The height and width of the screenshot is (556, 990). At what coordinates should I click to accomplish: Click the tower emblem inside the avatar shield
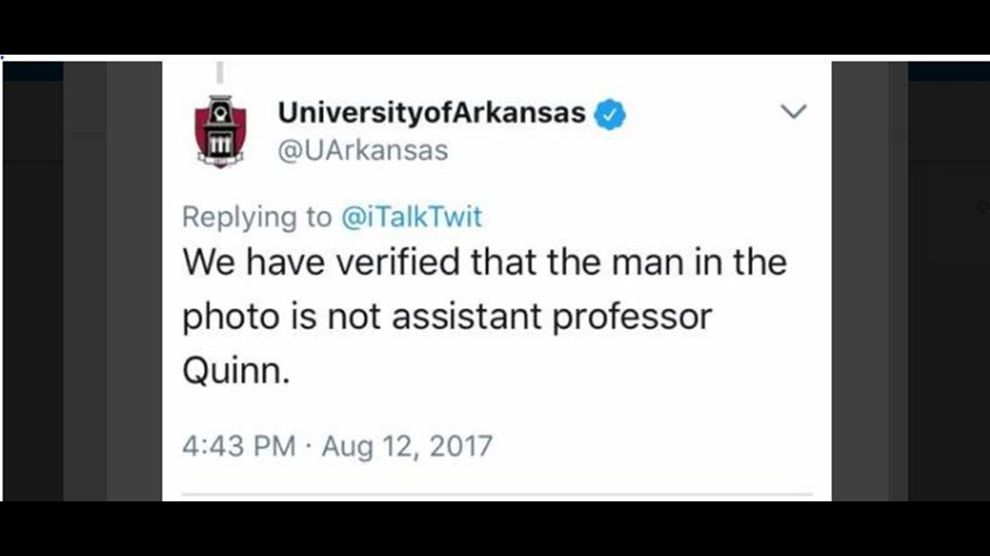pyautogui.click(x=221, y=126)
